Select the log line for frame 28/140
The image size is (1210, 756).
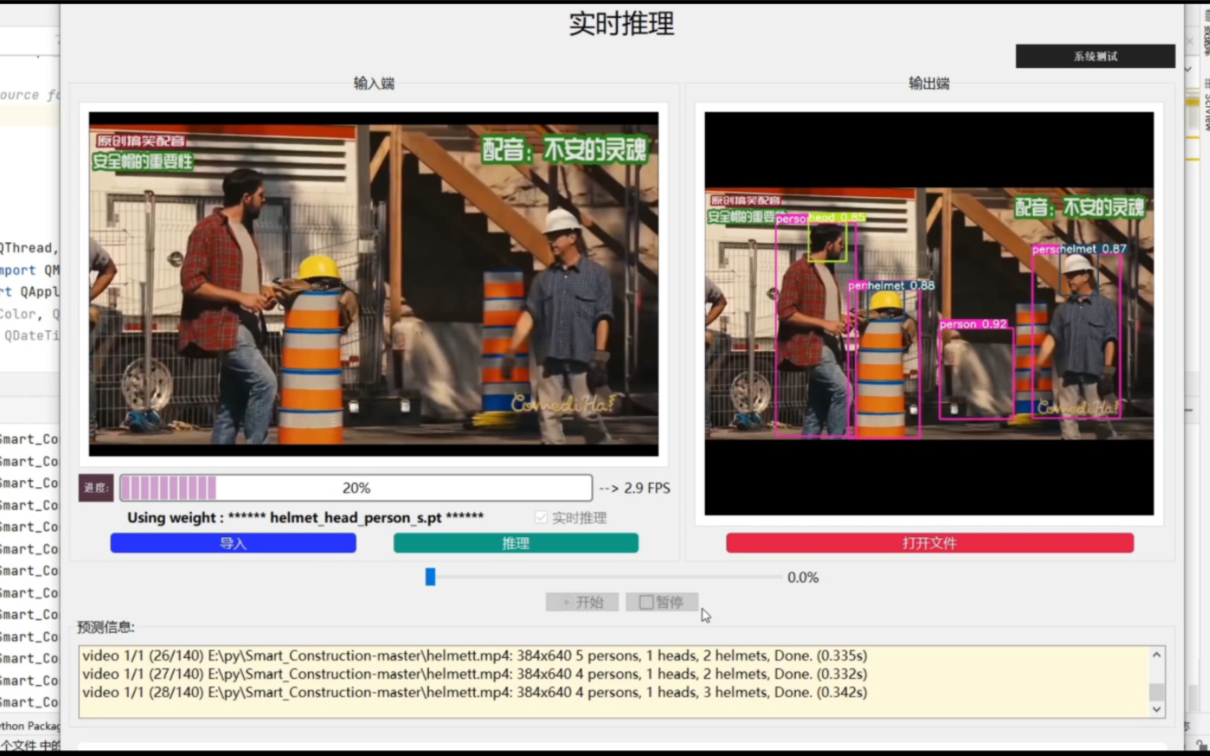pyautogui.click(x=474, y=693)
